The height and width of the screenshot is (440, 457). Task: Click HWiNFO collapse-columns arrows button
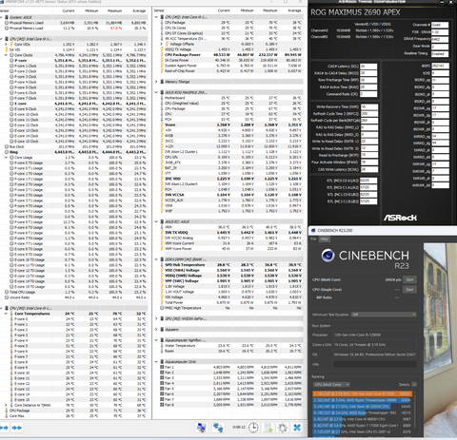pos(17,428)
